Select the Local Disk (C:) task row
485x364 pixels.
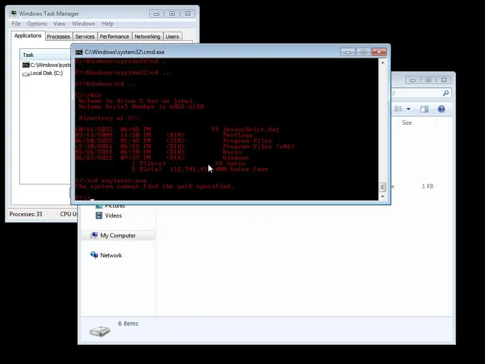pos(42,73)
